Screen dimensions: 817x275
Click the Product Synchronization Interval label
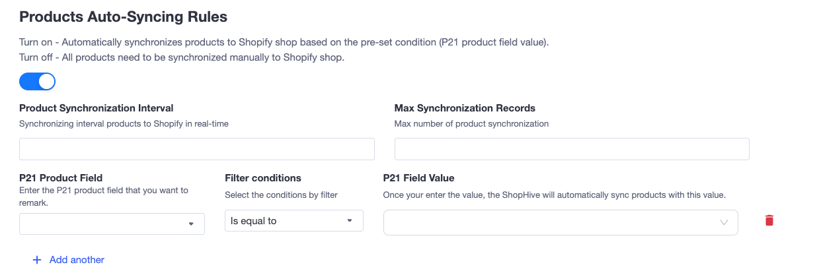click(97, 108)
